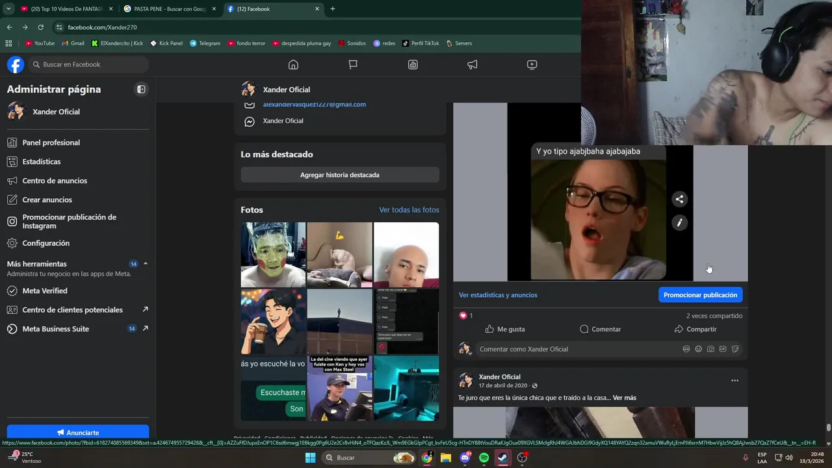Open the Pages flag icon
The width and height of the screenshot is (832, 468).
tap(353, 64)
